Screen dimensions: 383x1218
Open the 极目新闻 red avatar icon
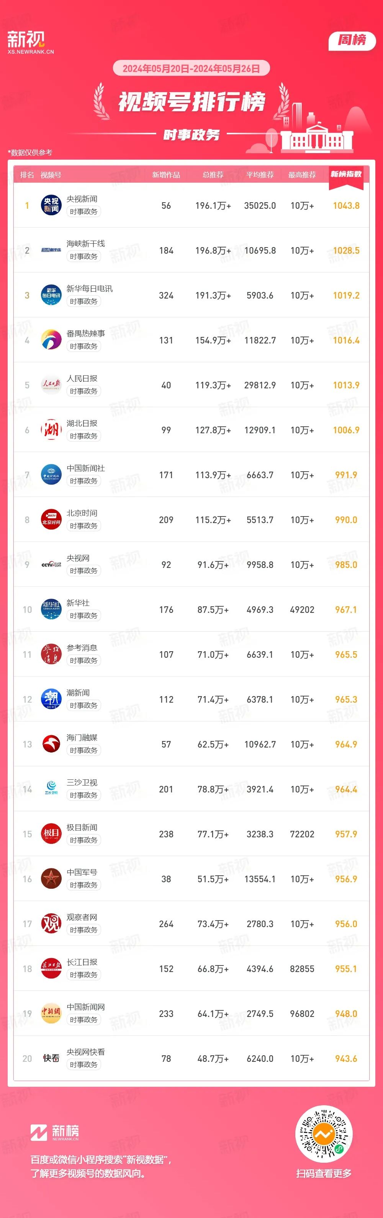[51, 834]
